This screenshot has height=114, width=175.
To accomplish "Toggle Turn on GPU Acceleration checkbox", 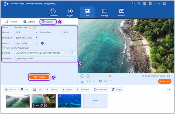I will 3,48.
